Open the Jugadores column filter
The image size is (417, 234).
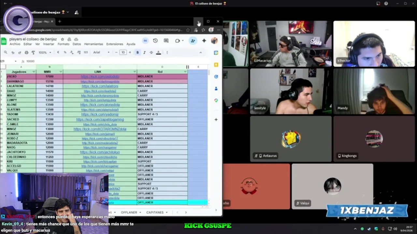point(34,72)
